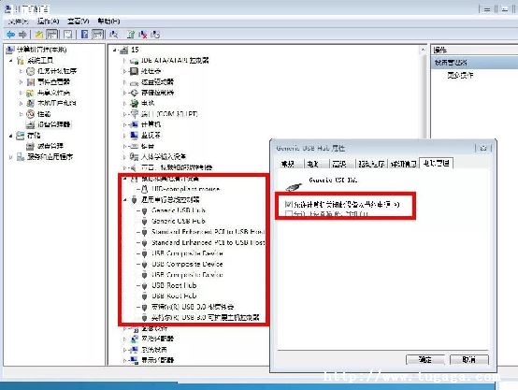
Task: Select the first Generic USB Hub entry
Action: pyautogui.click(x=179, y=210)
